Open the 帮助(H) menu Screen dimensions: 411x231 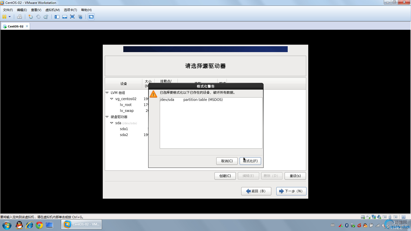[86, 10]
